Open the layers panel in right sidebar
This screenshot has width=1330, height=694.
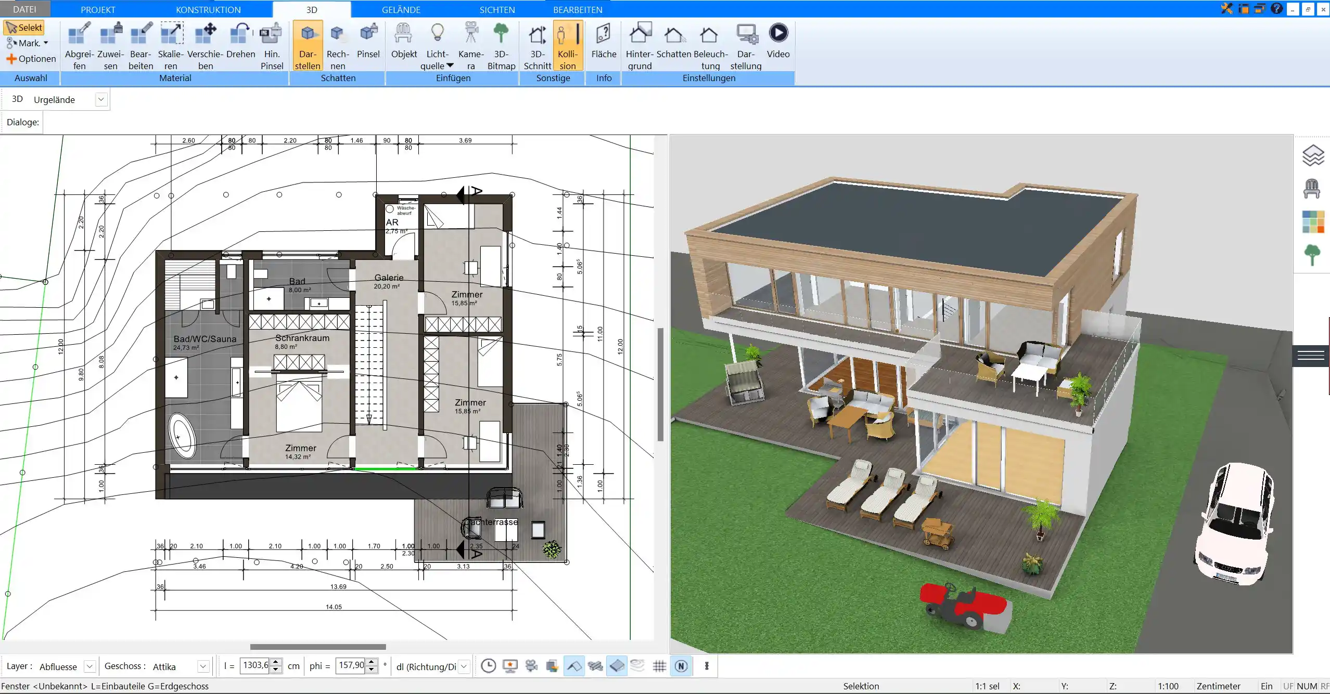coord(1313,155)
